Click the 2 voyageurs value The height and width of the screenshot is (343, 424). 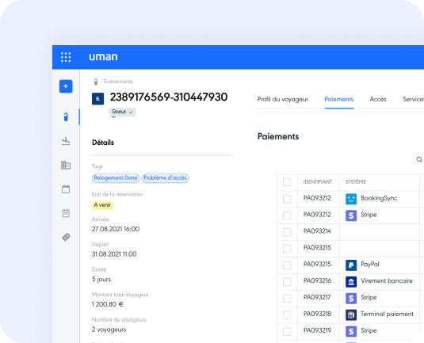pos(109,330)
